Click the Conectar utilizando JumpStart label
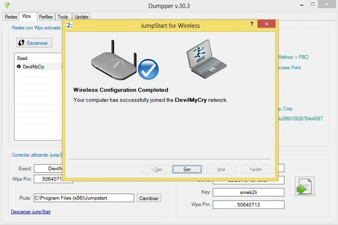Image resolution: width=338 pixels, height=225 pixels. coord(37,155)
